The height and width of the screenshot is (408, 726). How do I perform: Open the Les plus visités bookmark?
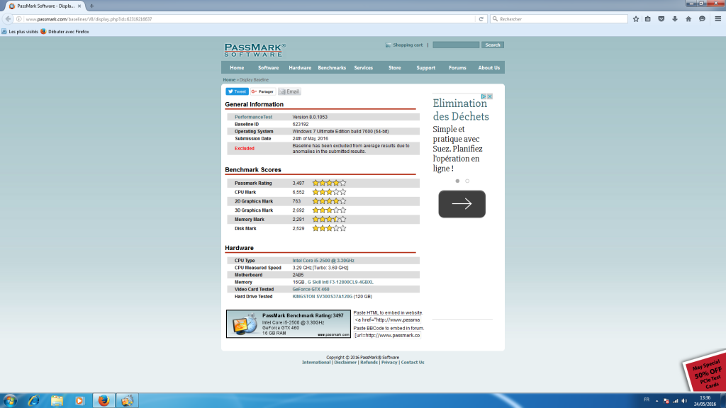click(x=20, y=31)
